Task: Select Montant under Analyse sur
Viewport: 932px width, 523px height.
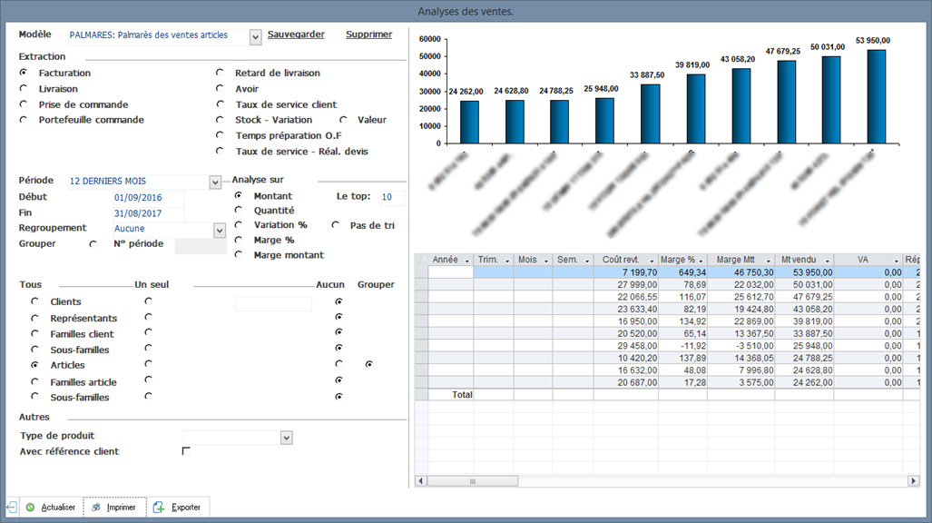Action: click(239, 196)
